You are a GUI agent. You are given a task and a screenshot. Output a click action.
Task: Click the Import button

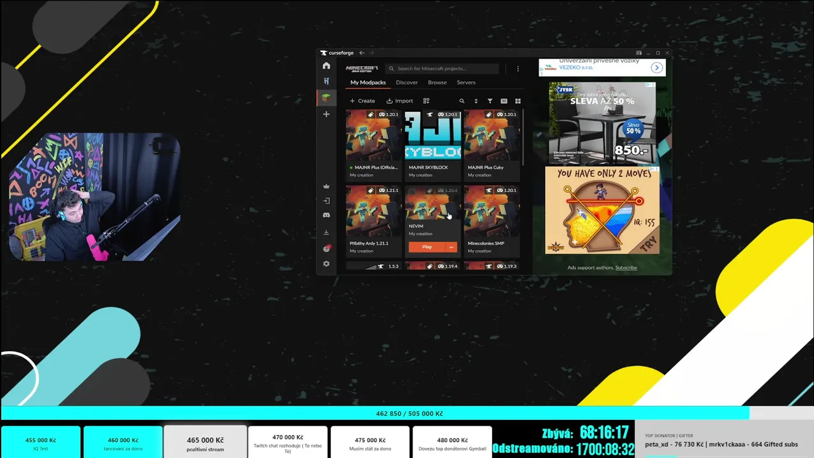click(400, 101)
